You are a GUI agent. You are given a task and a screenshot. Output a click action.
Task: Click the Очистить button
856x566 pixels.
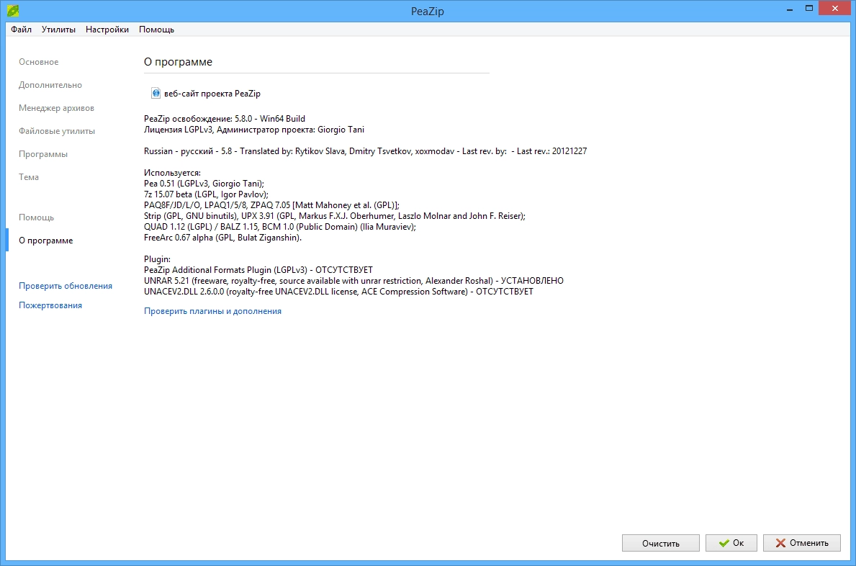[x=661, y=543]
